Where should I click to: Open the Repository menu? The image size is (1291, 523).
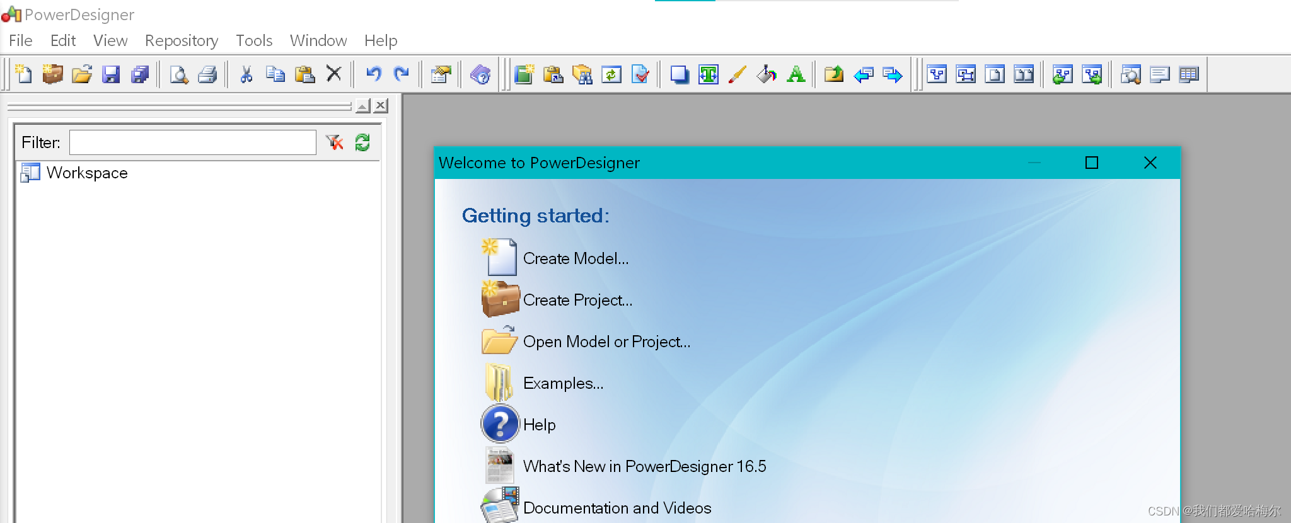(182, 40)
